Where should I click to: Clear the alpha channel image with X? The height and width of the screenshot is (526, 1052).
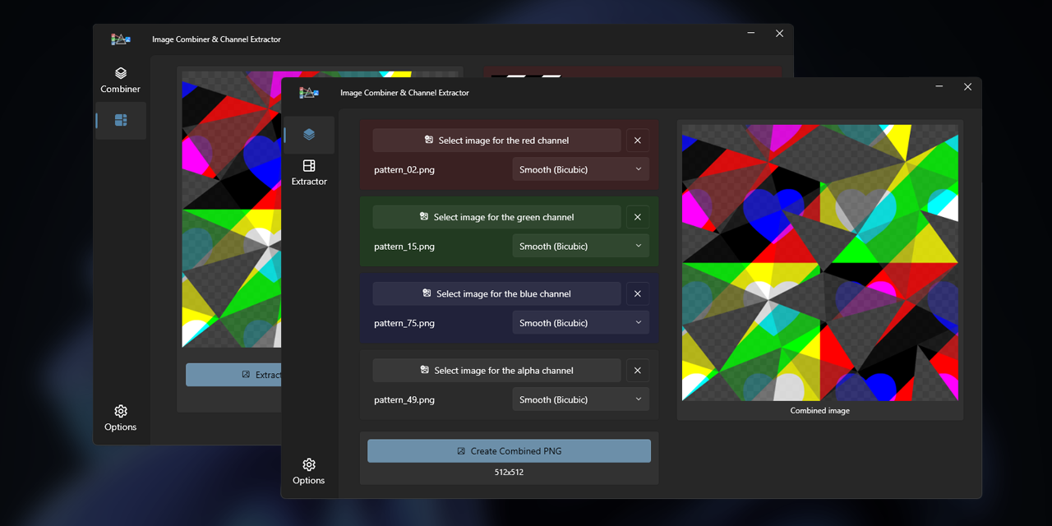(638, 370)
